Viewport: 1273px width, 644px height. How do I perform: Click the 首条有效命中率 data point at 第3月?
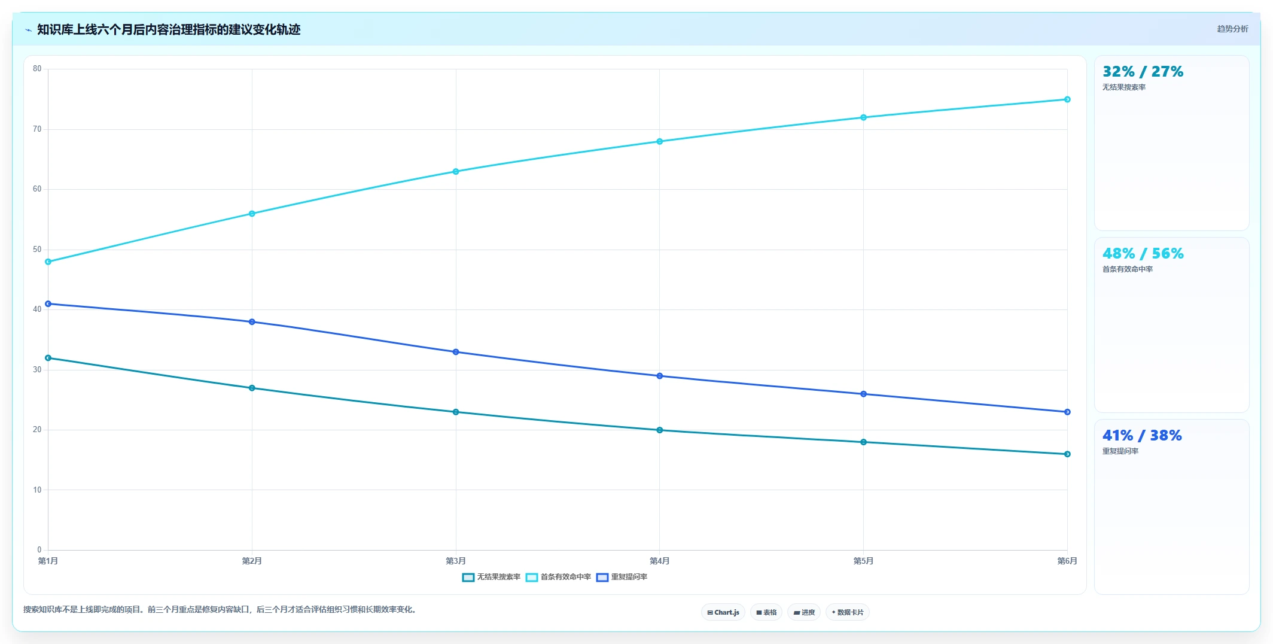456,172
